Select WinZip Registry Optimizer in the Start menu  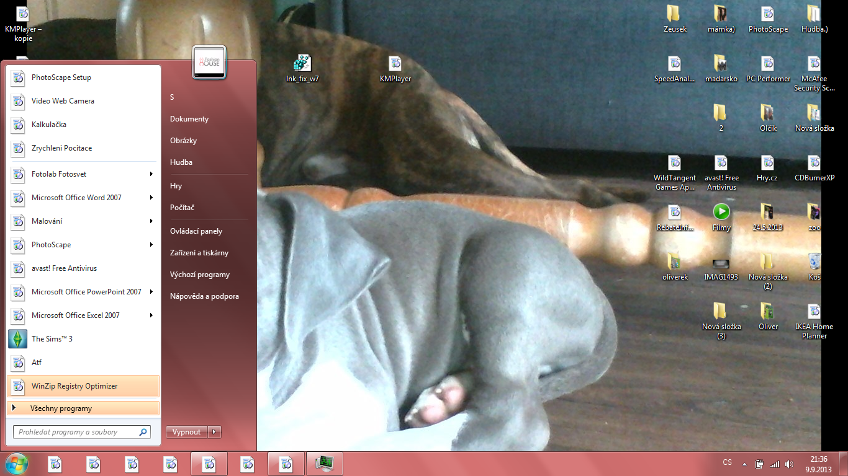(x=83, y=386)
